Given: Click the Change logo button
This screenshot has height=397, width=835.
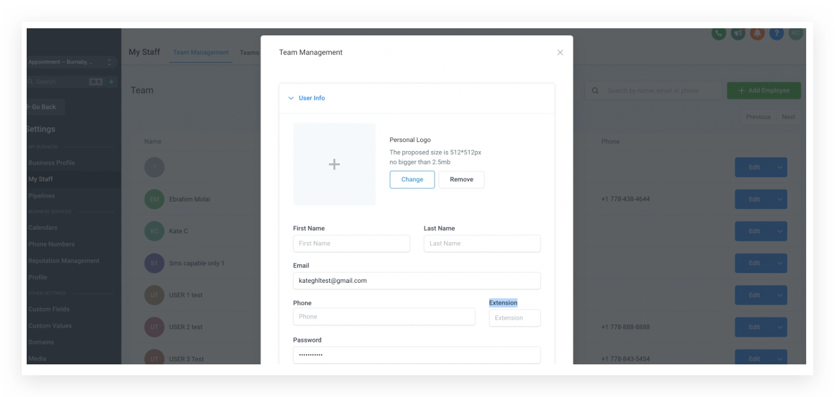Looking at the screenshot, I should point(412,179).
